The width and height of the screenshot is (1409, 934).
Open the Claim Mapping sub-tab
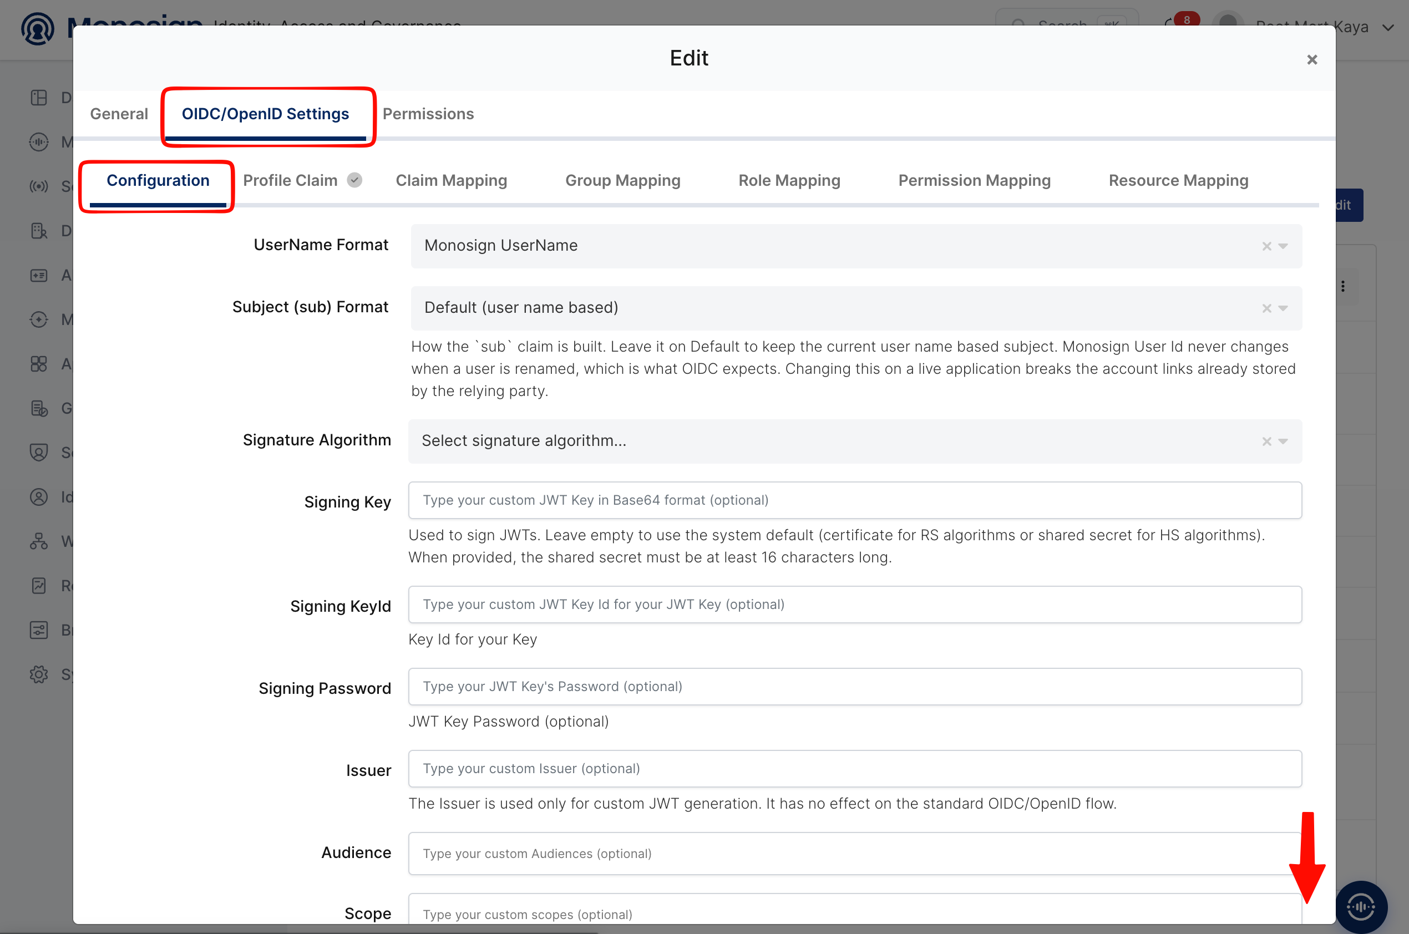click(x=451, y=180)
